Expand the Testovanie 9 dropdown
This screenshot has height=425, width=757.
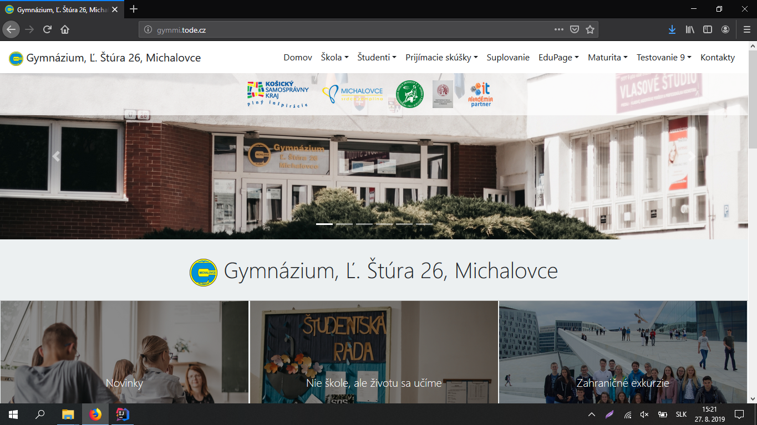[x=664, y=58]
